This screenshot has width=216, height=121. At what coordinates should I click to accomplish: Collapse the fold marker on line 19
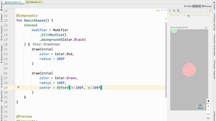pos(15,40)
